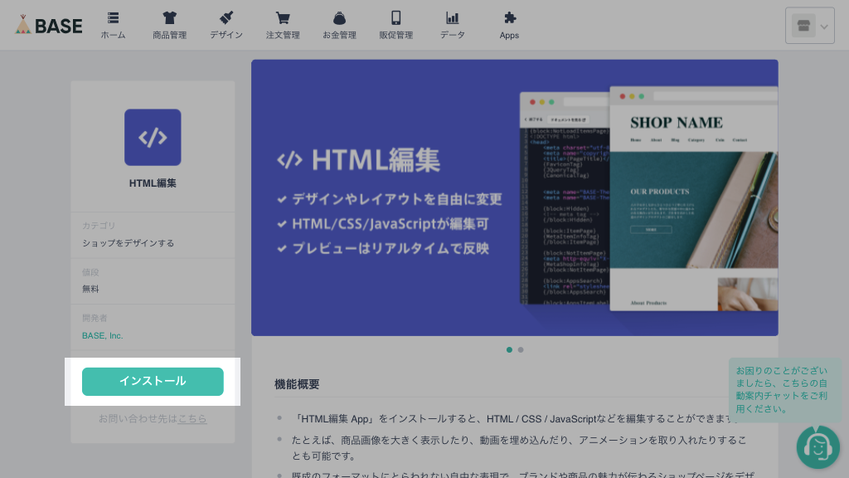Screen dimensions: 849x478
Task: Click the ショップをデザインする category text
Action: point(129,243)
